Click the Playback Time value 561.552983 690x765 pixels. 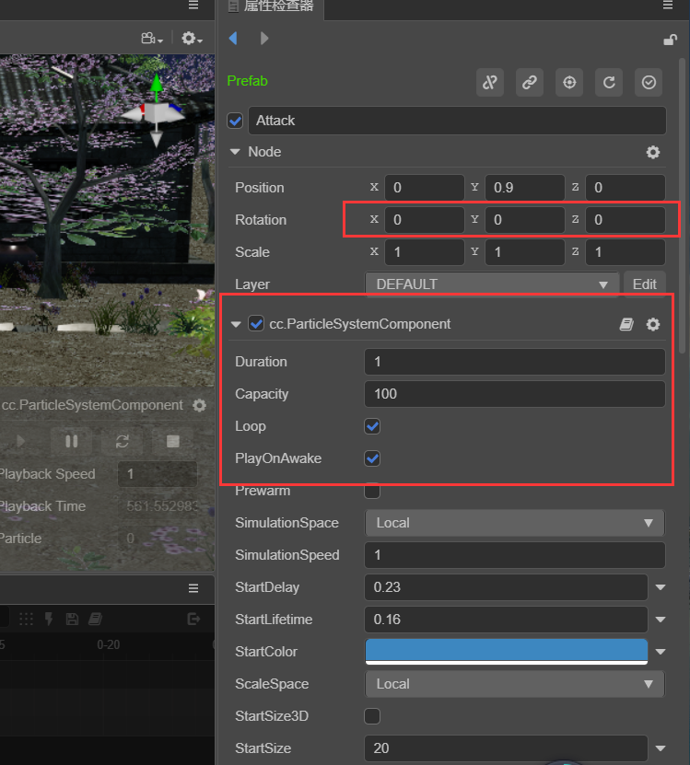tap(163, 506)
